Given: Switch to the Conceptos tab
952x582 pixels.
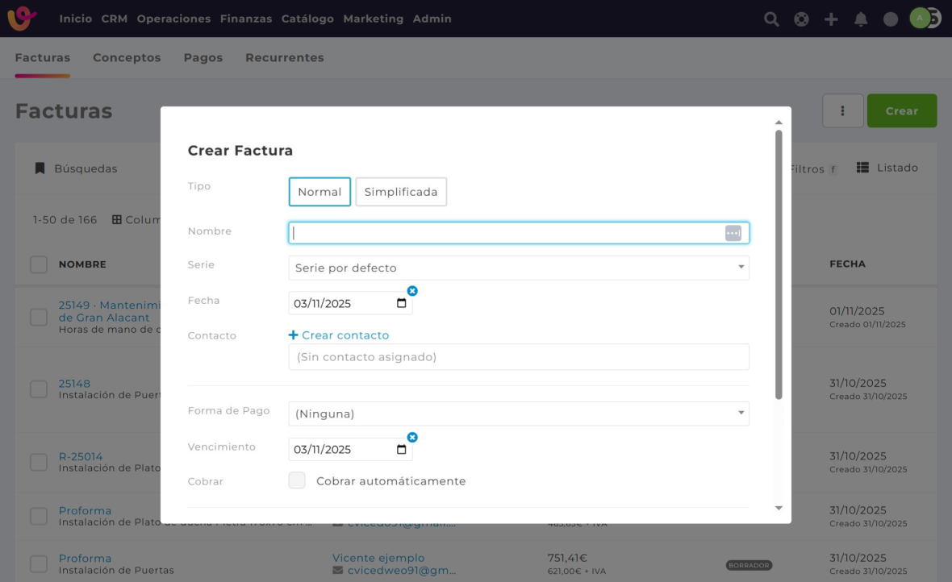Looking at the screenshot, I should pos(127,58).
